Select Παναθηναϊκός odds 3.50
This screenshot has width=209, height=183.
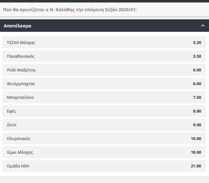click(x=104, y=56)
